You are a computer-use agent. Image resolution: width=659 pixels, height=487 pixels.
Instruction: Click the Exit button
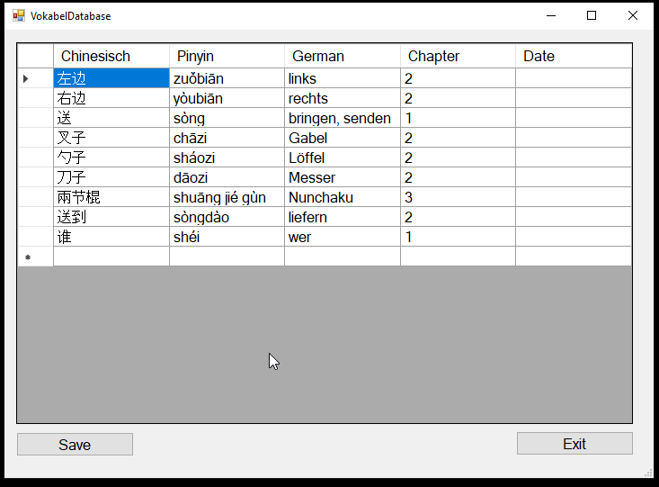pyautogui.click(x=574, y=443)
